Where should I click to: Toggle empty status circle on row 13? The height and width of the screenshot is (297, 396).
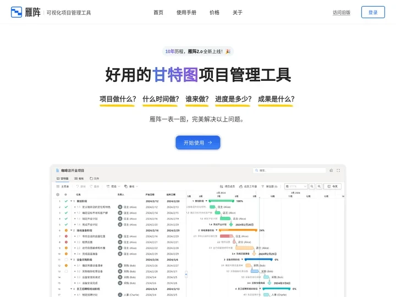66,271
